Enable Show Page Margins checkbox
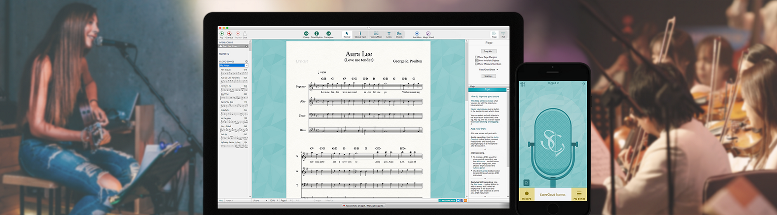 [x=476, y=57]
